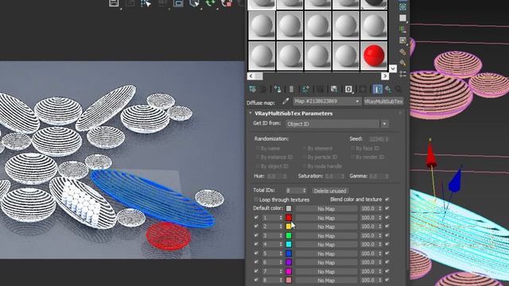Viewport: 509px width, 286px height.
Task: Click the green color swatch for ID 3
Action: pos(289,235)
